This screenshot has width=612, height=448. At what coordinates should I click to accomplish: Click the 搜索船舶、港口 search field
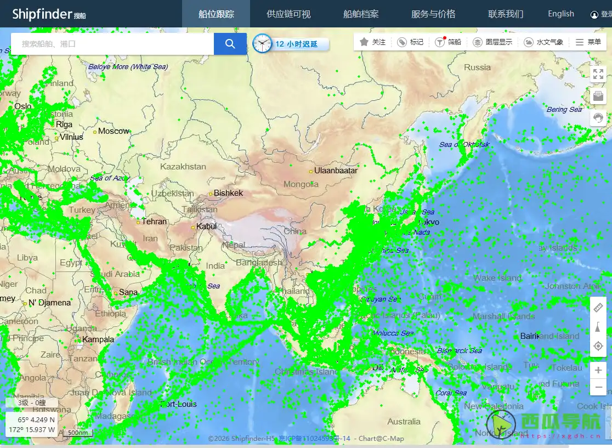click(112, 44)
